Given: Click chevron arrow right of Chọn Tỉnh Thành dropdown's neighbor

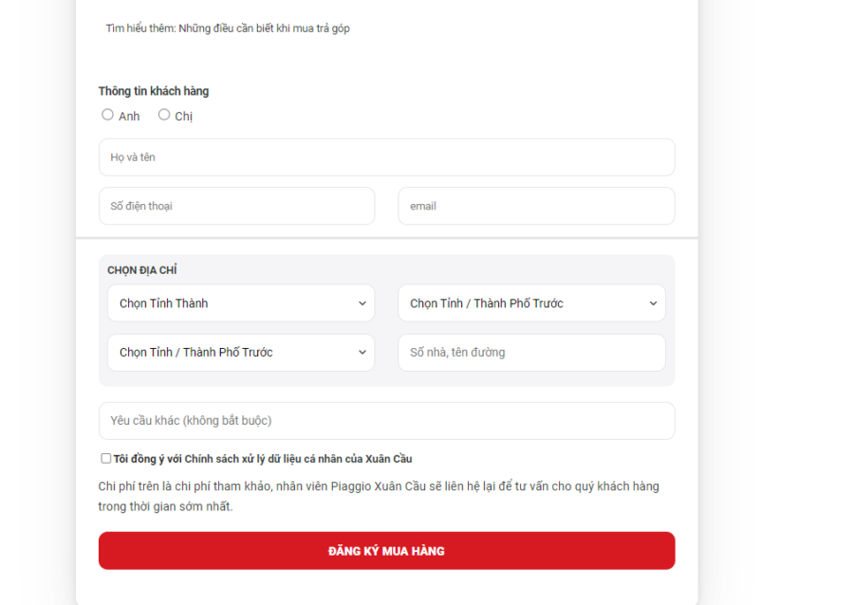Looking at the screenshot, I should (x=653, y=303).
